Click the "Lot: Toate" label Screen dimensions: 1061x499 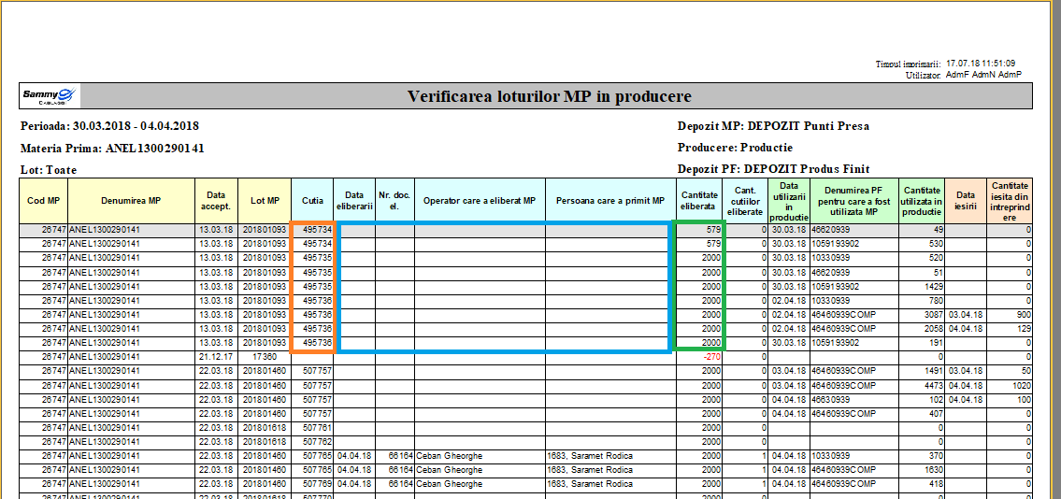point(49,170)
